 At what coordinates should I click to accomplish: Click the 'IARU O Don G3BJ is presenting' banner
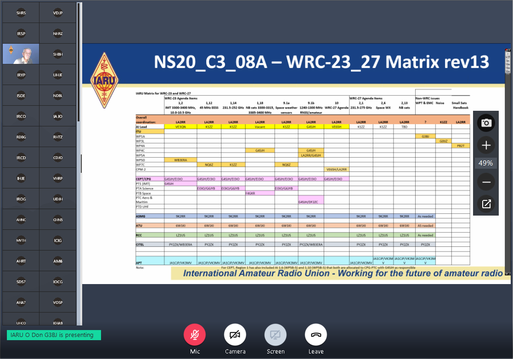tap(54, 335)
